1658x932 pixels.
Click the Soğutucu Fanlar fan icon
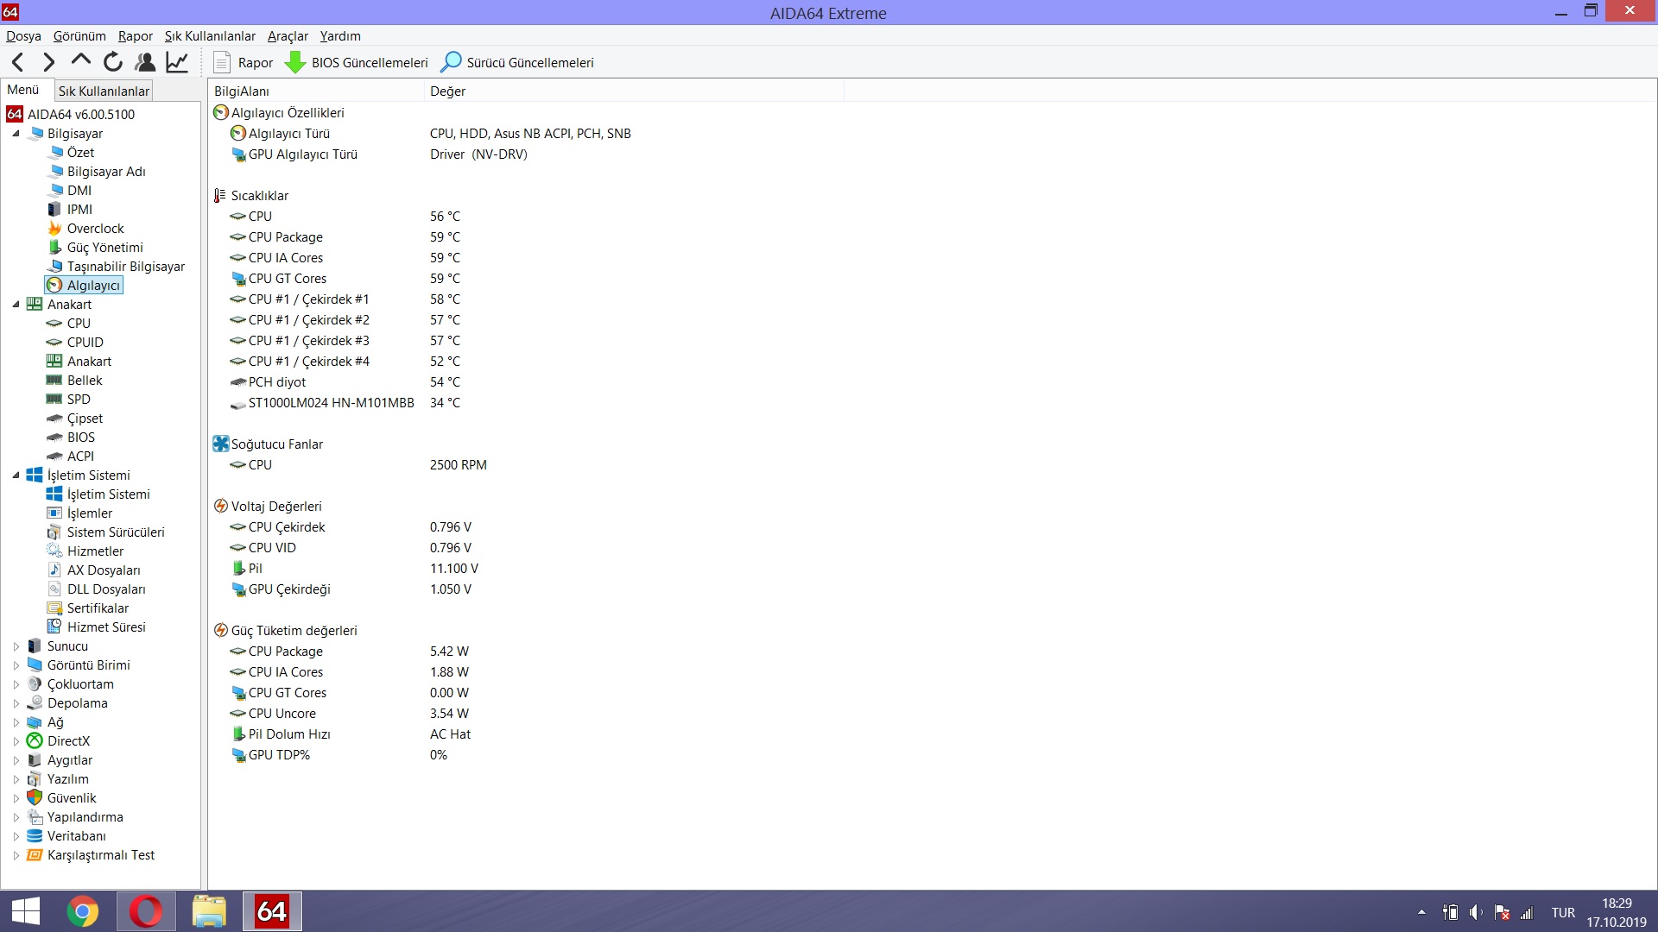pos(221,444)
